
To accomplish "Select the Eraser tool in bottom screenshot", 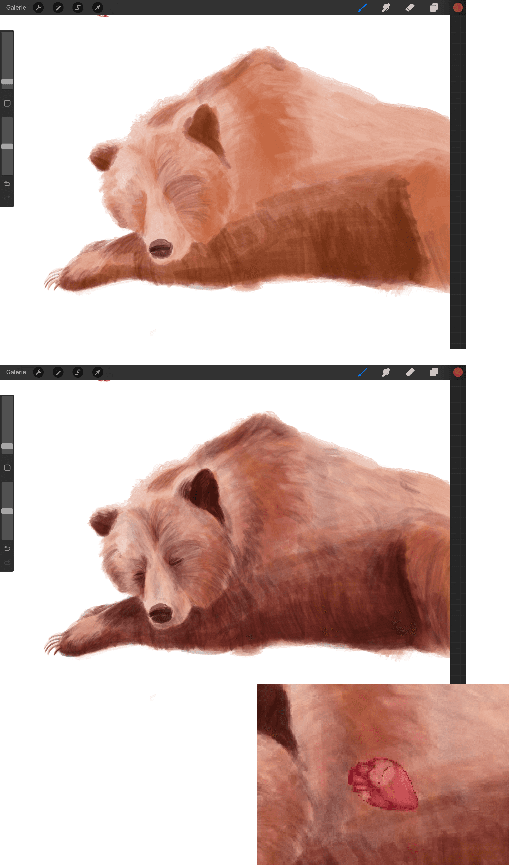I will [410, 372].
